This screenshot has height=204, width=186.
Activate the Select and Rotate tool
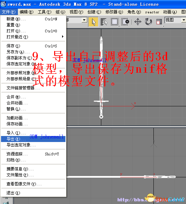(x=148, y=22)
